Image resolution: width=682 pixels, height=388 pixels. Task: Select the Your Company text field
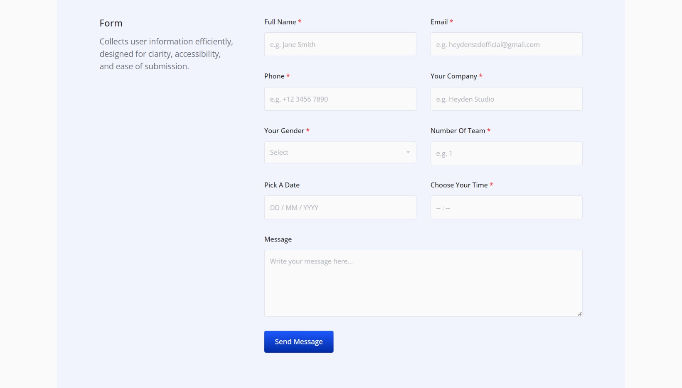pos(506,99)
